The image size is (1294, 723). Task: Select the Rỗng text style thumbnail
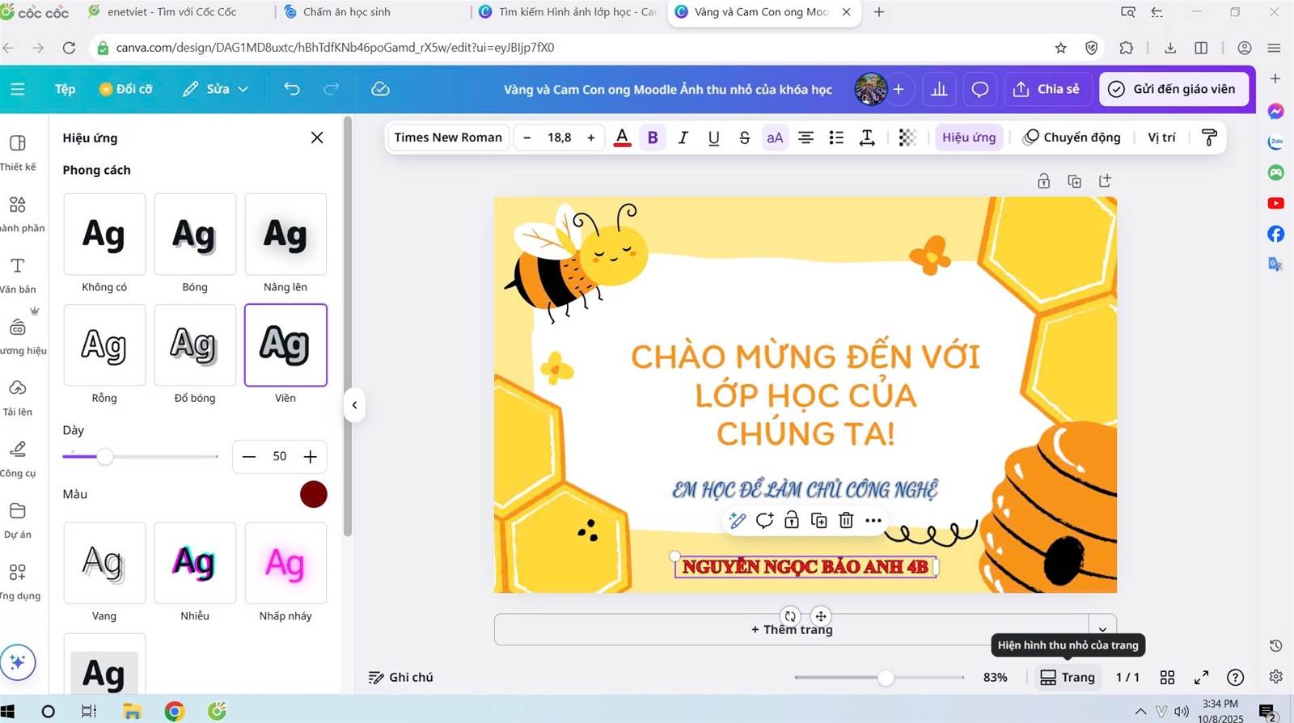104,345
